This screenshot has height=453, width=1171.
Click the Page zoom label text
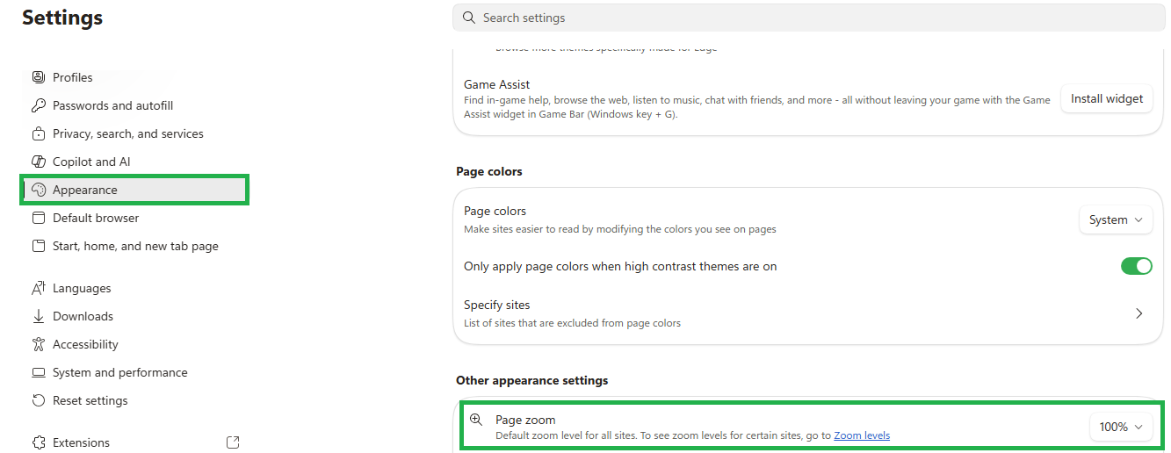coord(525,420)
